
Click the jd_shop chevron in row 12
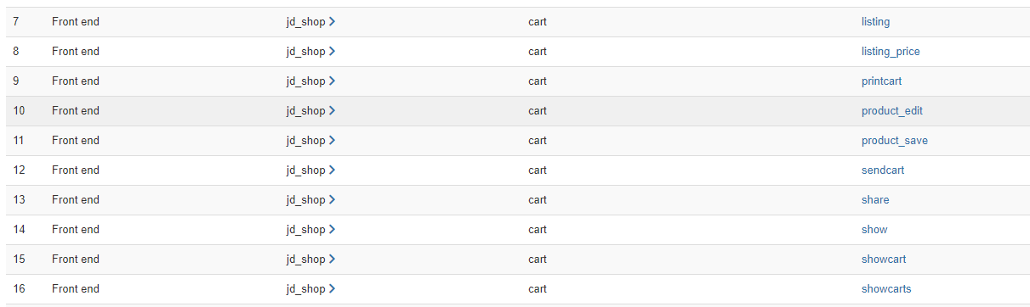332,170
